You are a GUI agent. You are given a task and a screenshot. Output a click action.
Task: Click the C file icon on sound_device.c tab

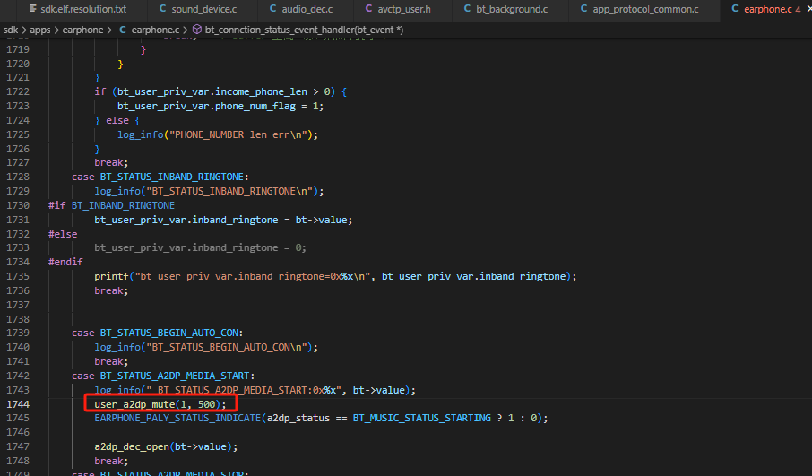click(162, 9)
